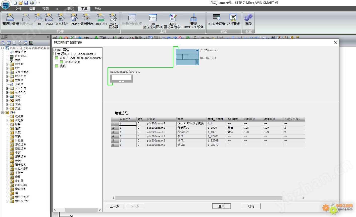
Task: Expand the 位逻辑 instruction folder
Action: click(x=7, y=121)
